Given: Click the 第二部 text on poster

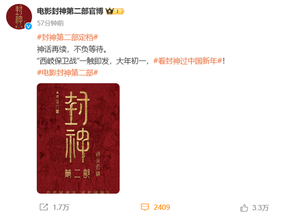Looking at the screenshot, I should [77, 174].
